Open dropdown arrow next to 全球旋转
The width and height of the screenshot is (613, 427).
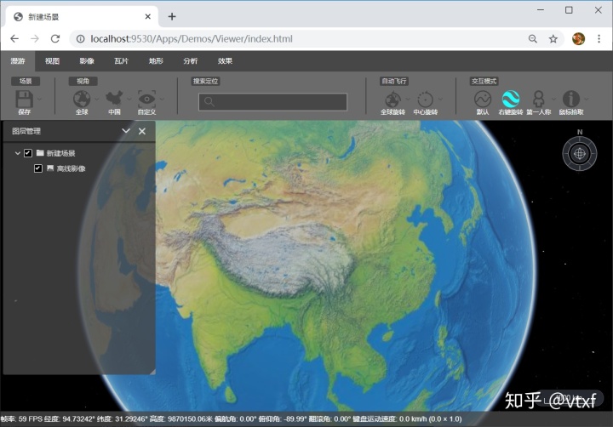coord(408,100)
